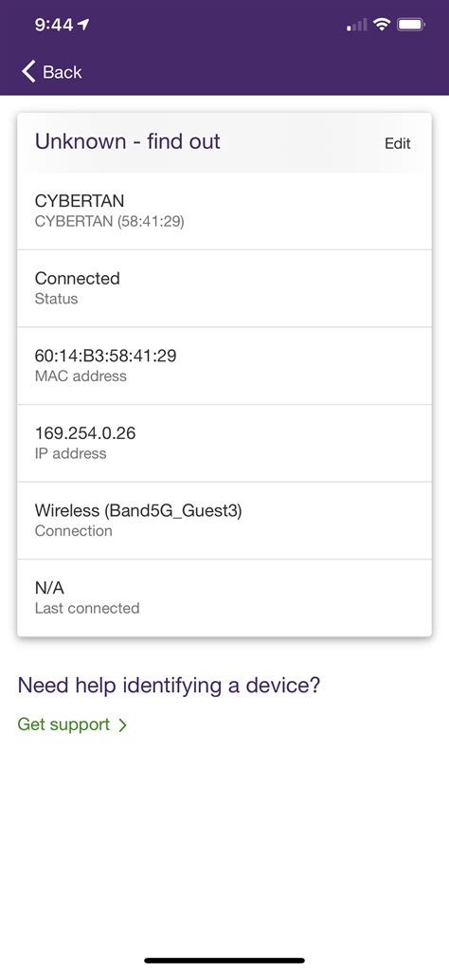Viewport: 449px width, 972px height.
Task: Tap the Wi-Fi status icon
Action: pos(382,25)
